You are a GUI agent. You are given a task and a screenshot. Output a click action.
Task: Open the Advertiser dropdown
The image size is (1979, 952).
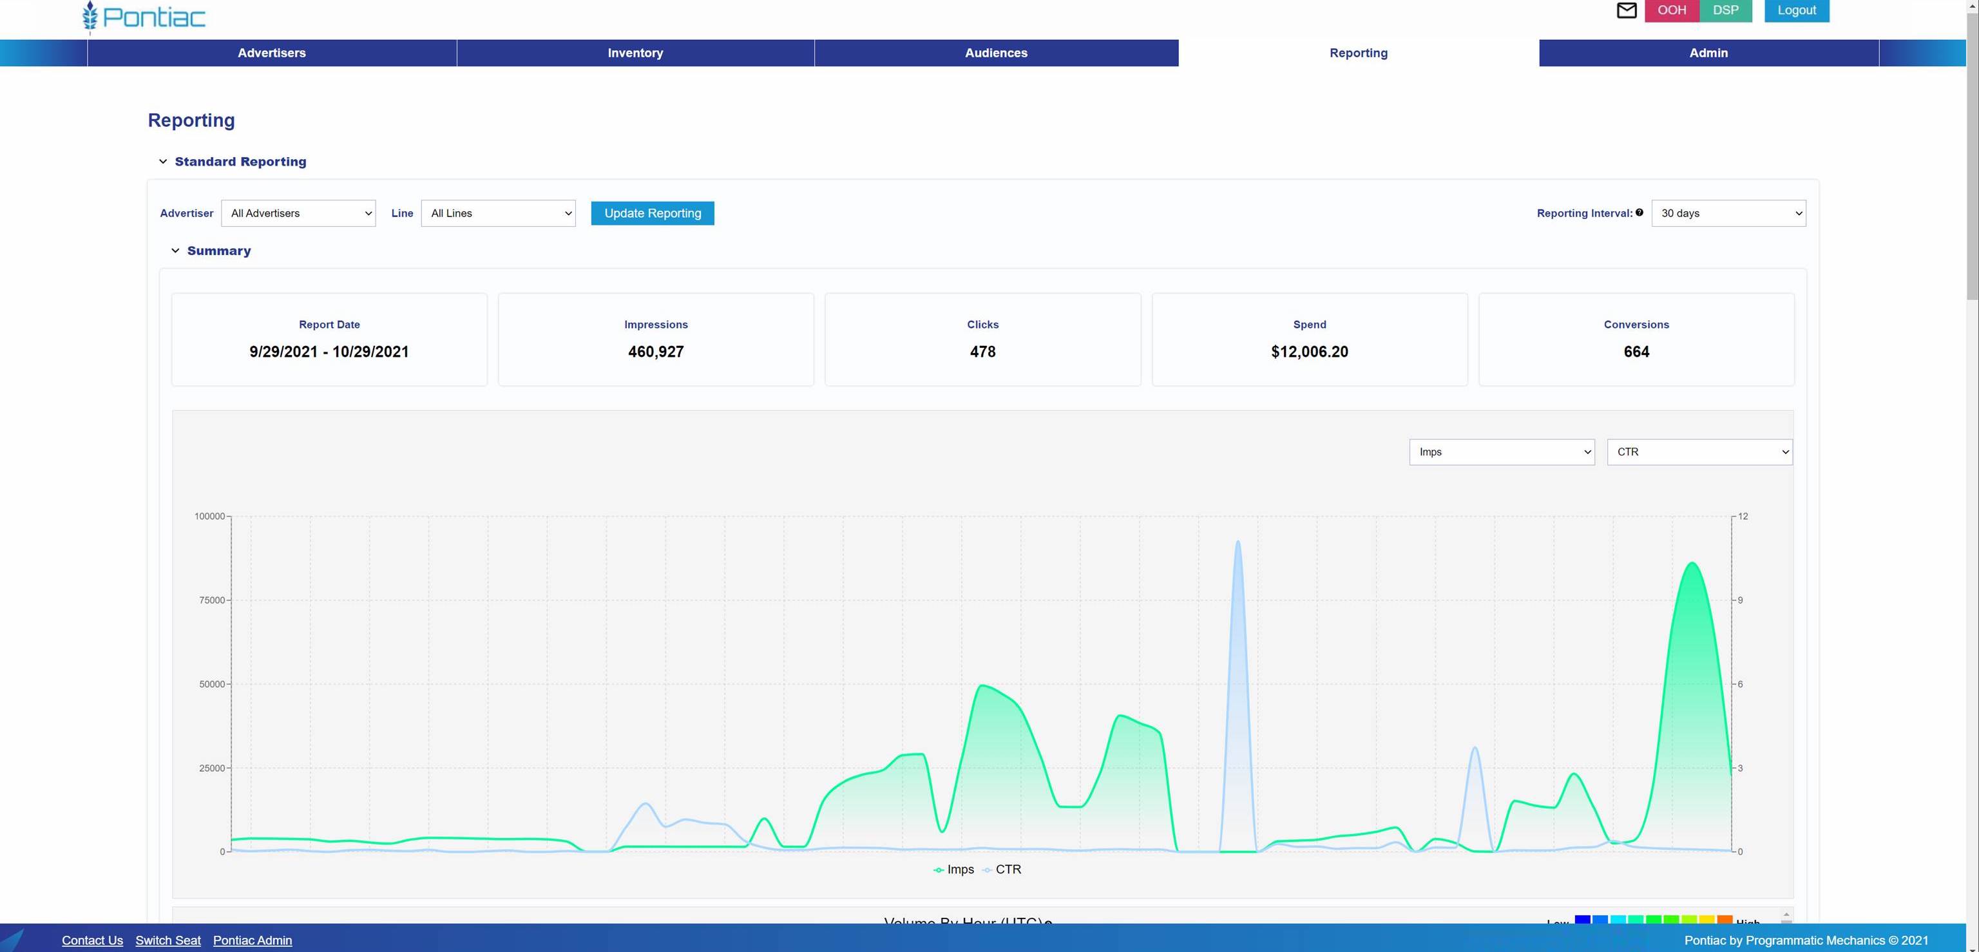coord(298,214)
